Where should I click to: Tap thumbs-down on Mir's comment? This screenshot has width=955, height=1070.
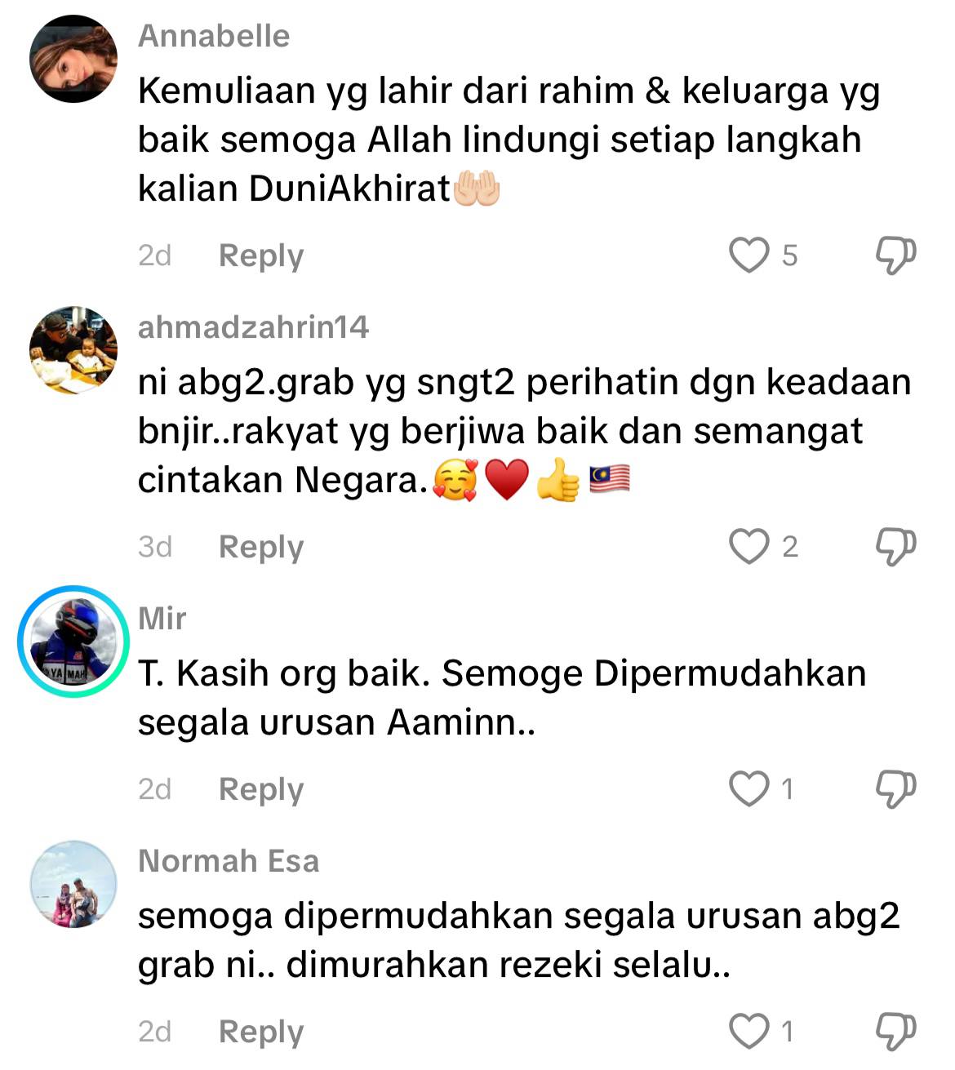[x=895, y=789]
